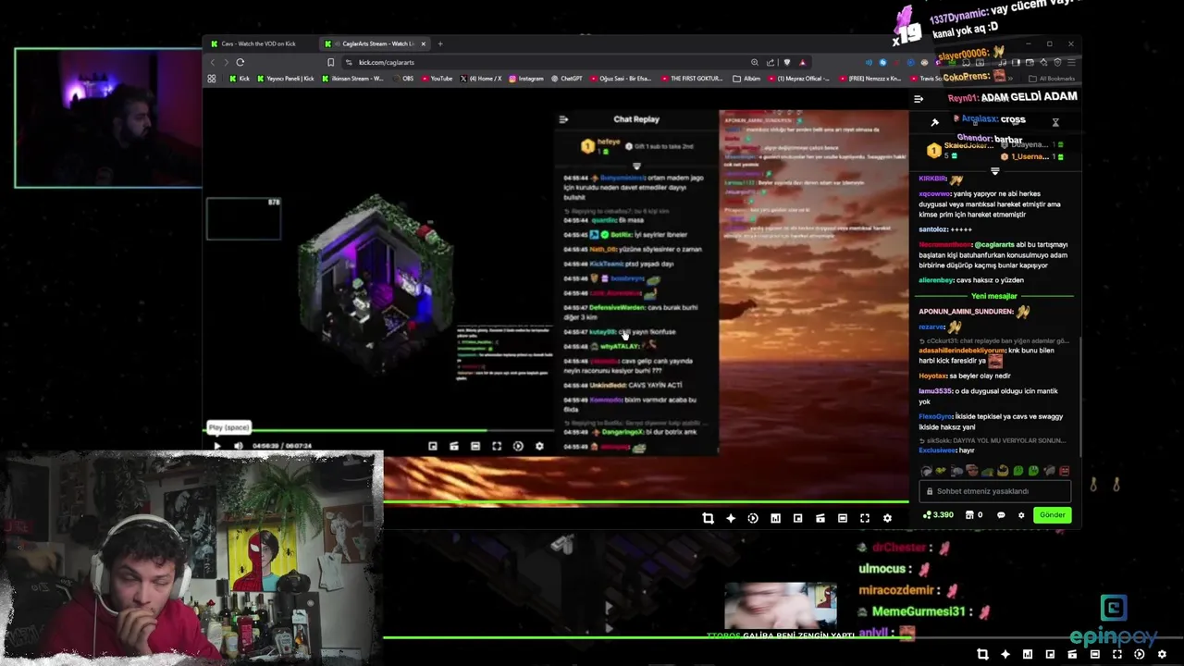The height and width of the screenshot is (666, 1184).
Task: Click bottom overlay crop tool icon
Action: coord(982,655)
